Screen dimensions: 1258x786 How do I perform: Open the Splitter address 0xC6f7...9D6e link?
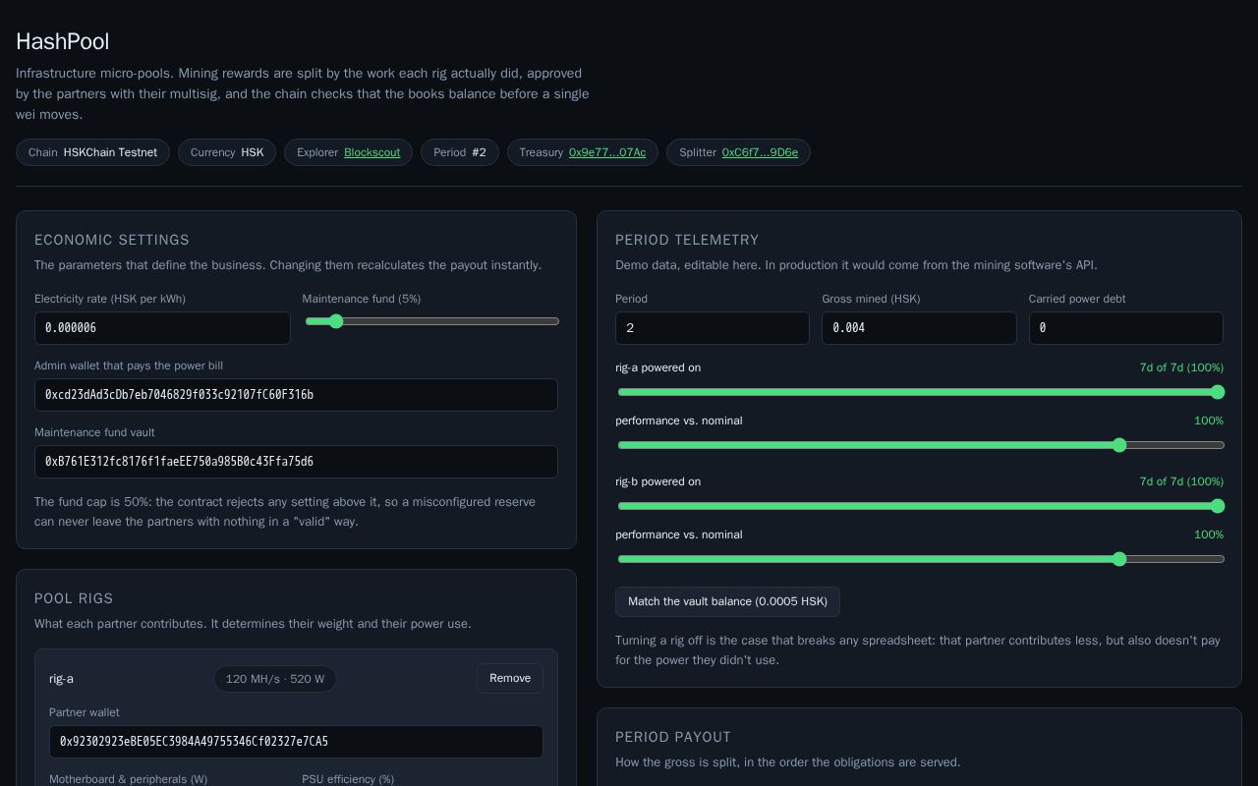pos(760,152)
